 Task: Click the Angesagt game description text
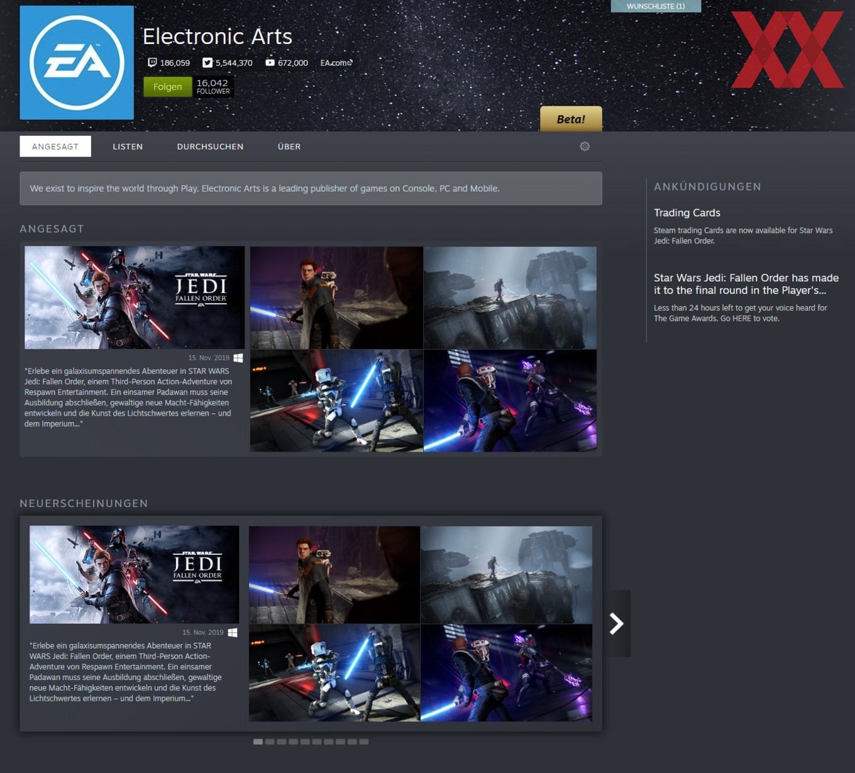click(128, 398)
